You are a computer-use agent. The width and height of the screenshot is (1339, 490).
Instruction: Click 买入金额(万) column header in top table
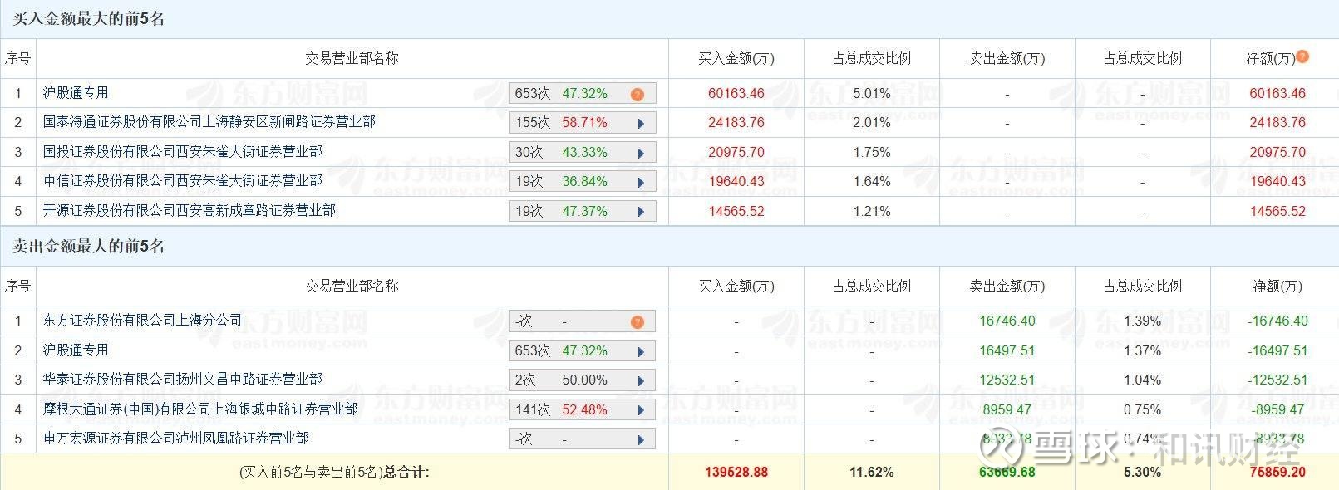(736, 59)
